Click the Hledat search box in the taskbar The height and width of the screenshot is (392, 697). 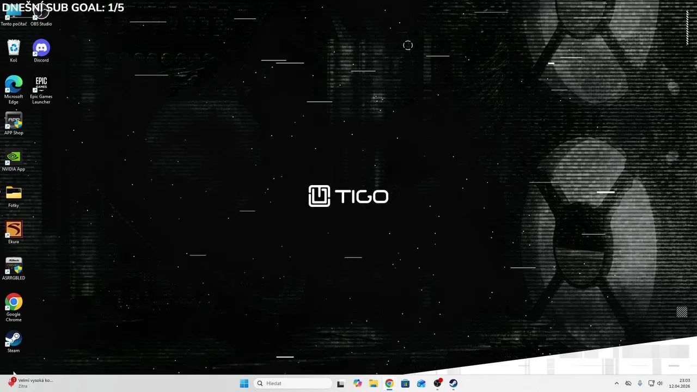(292, 383)
